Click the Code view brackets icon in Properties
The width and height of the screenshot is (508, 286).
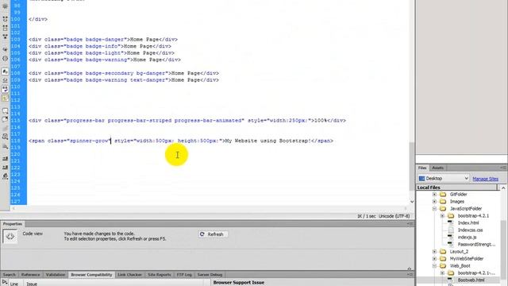pyautogui.click(x=10, y=237)
